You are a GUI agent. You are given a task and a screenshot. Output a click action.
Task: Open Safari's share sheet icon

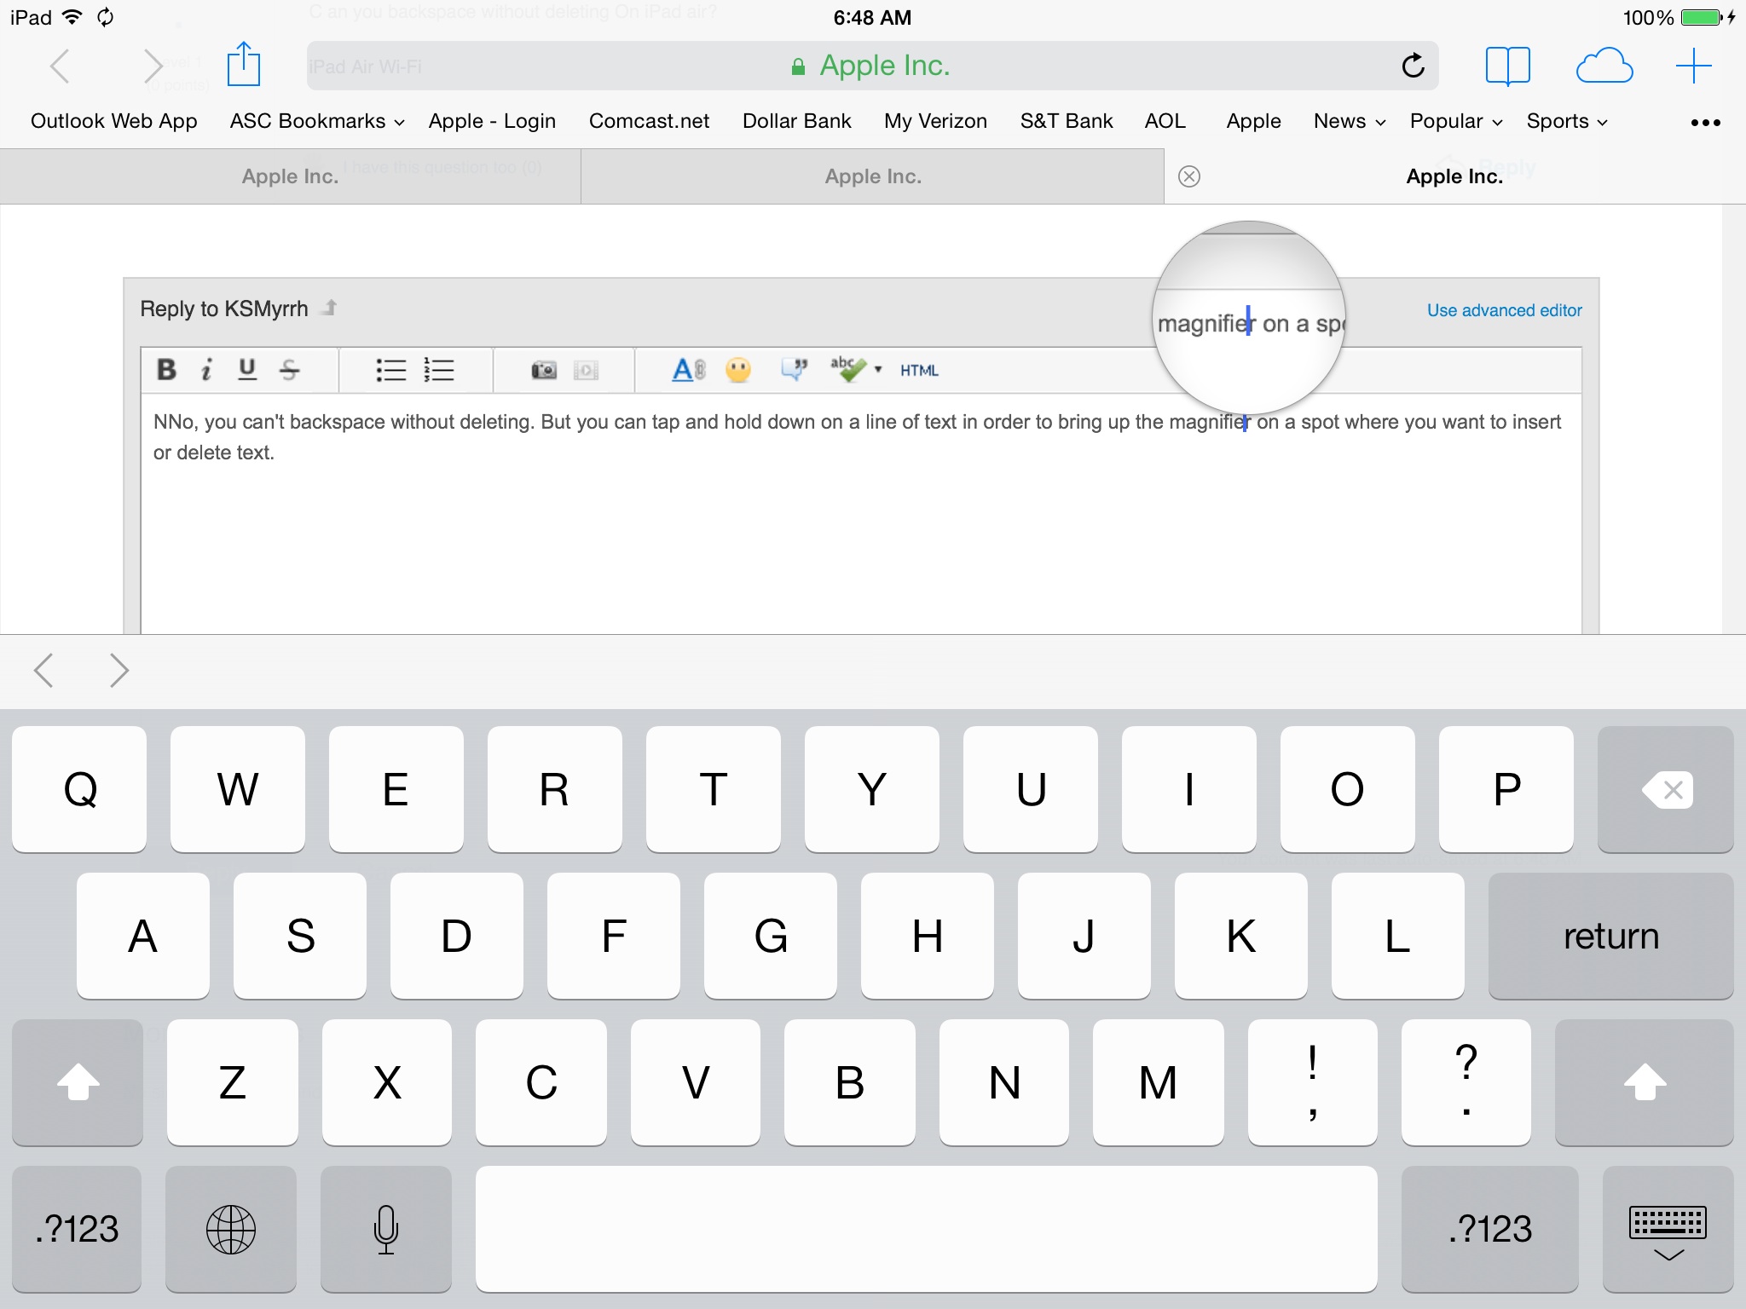[x=244, y=66]
